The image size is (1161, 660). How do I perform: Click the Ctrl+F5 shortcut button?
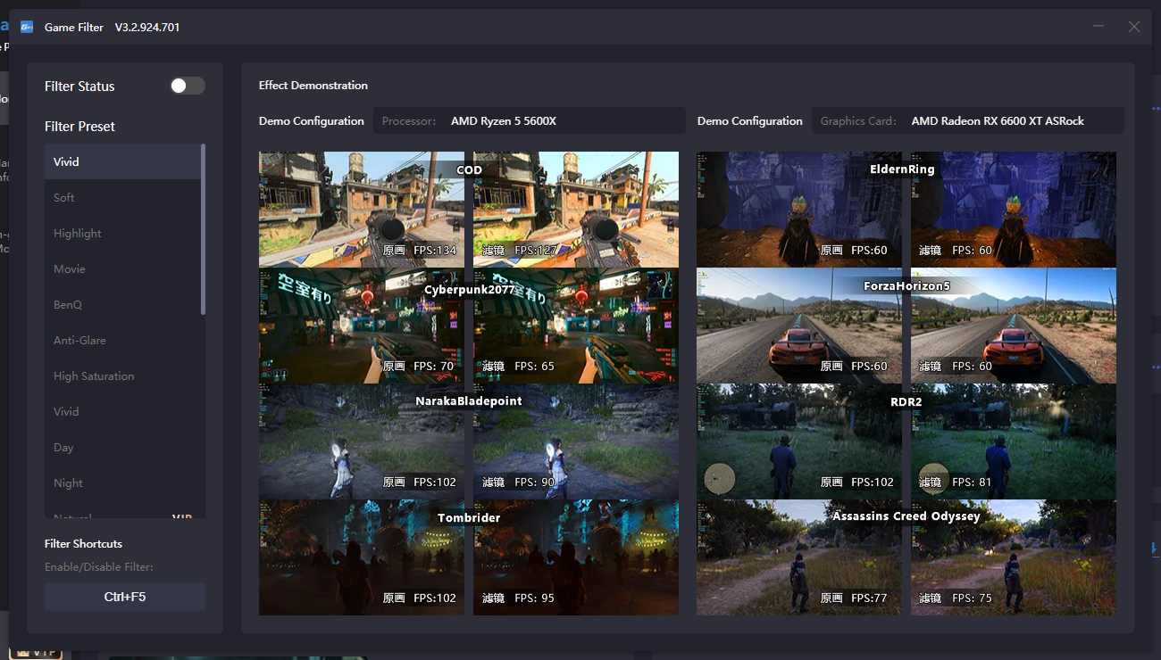125,597
